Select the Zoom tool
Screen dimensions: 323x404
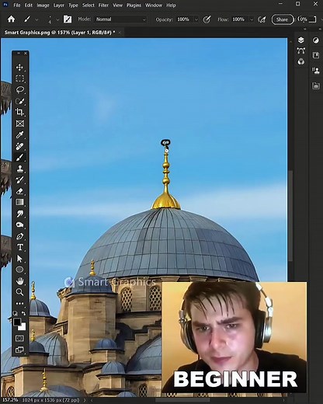[x=19, y=292]
